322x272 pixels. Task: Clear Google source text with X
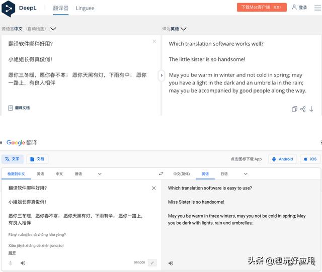(x=154, y=188)
